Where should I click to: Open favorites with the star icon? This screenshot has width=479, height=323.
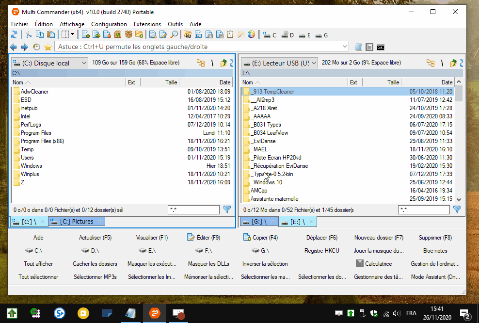click(x=48, y=47)
